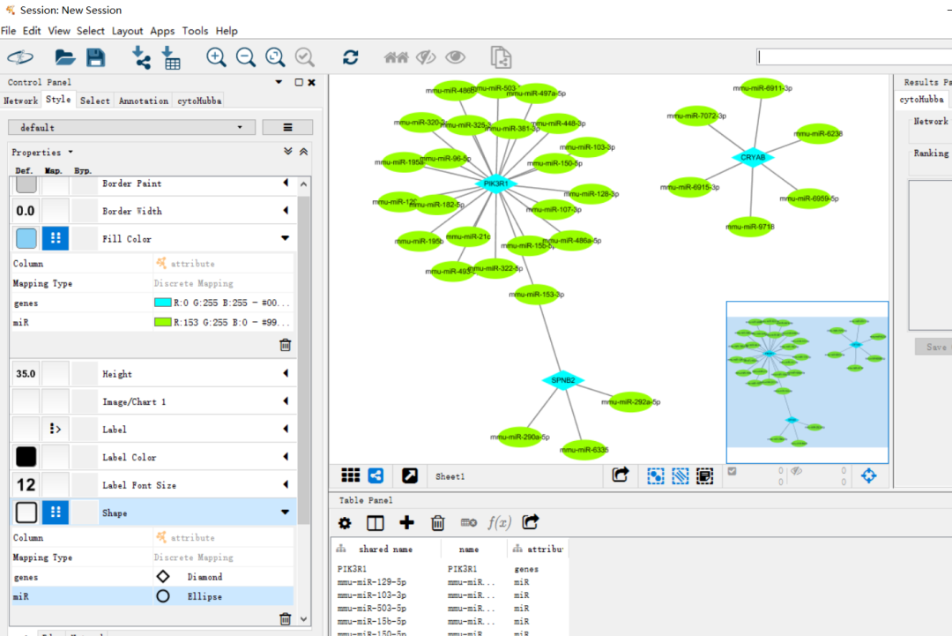
Task: Switch to the cytoHubba tab
Action: pos(198,100)
